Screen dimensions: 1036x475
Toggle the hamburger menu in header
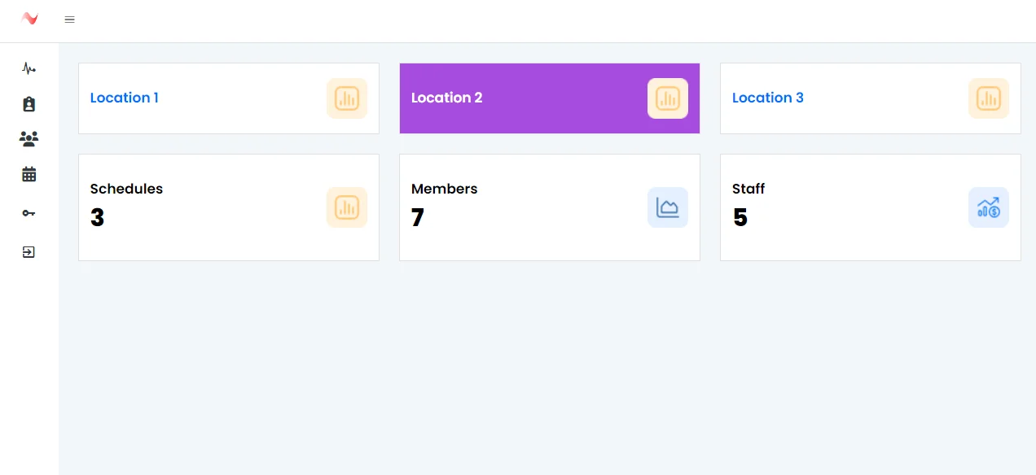pyautogui.click(x=69, y=20)
